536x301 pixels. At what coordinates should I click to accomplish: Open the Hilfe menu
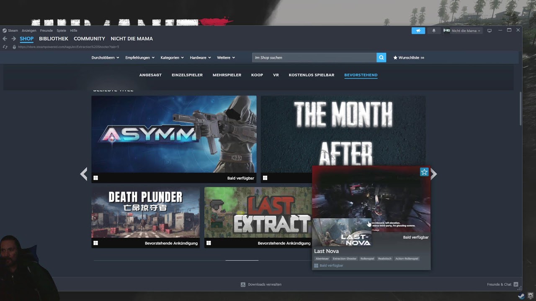coord(74,31)
